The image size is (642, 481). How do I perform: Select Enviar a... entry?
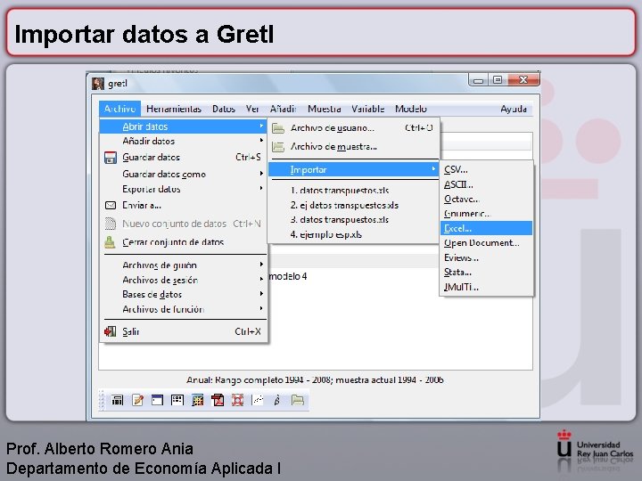click(x=184, y=206)
